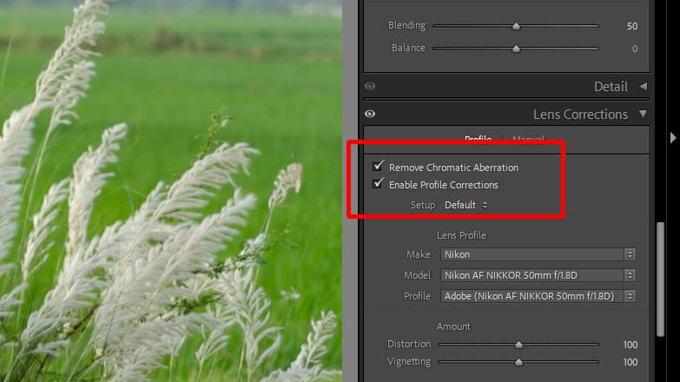Switch to the Manual tab

point(528,139)
